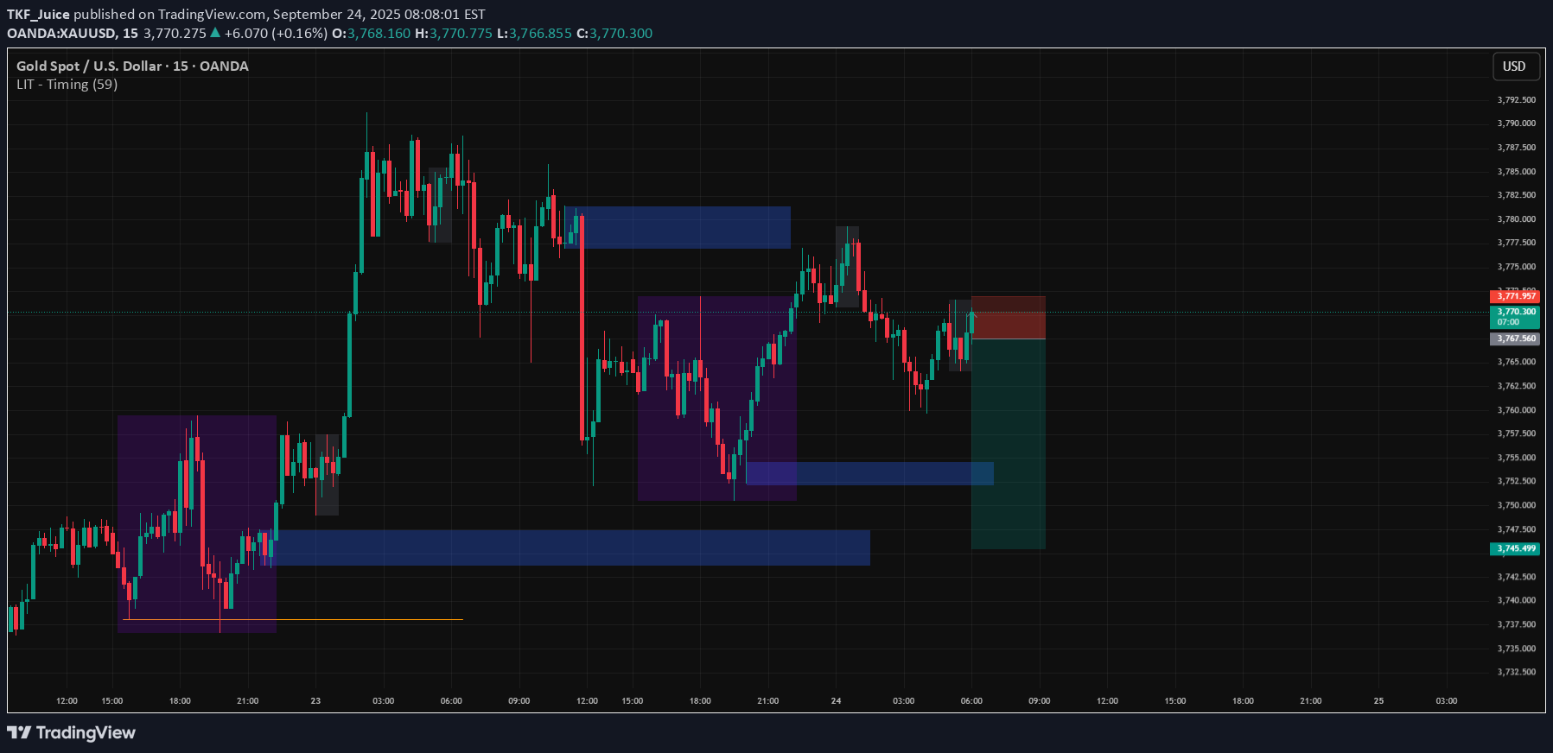Click the date label 23 on time axis
The width and height of the screenshot is (1553, 753).
315,700
